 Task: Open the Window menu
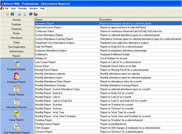[x=33, y=8]
